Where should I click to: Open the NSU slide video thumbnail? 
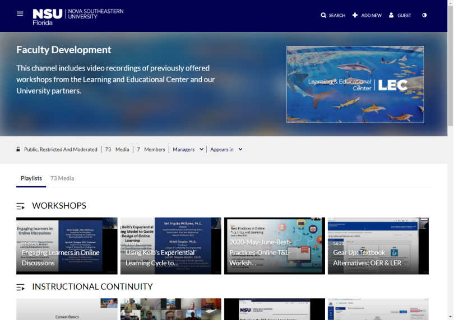[275, 309]
